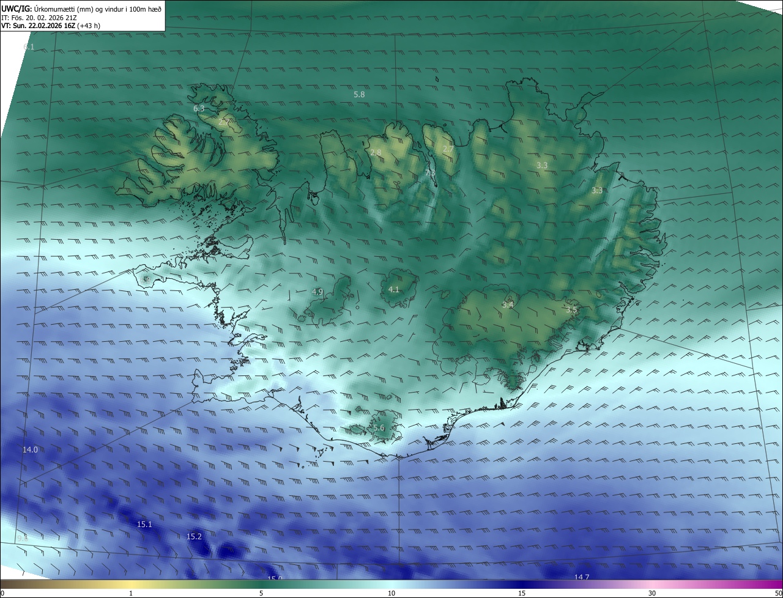
Task: Click the green color bar area at tick 5
Action: click(x=261, y=584)
